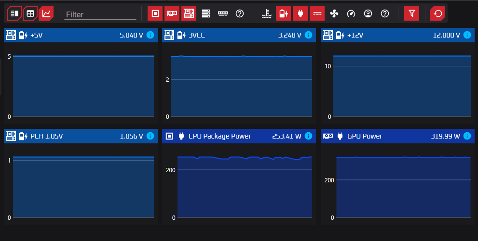Toggle the motherboard hardware filter
The image size is (478, 241).
click(189, 13)
